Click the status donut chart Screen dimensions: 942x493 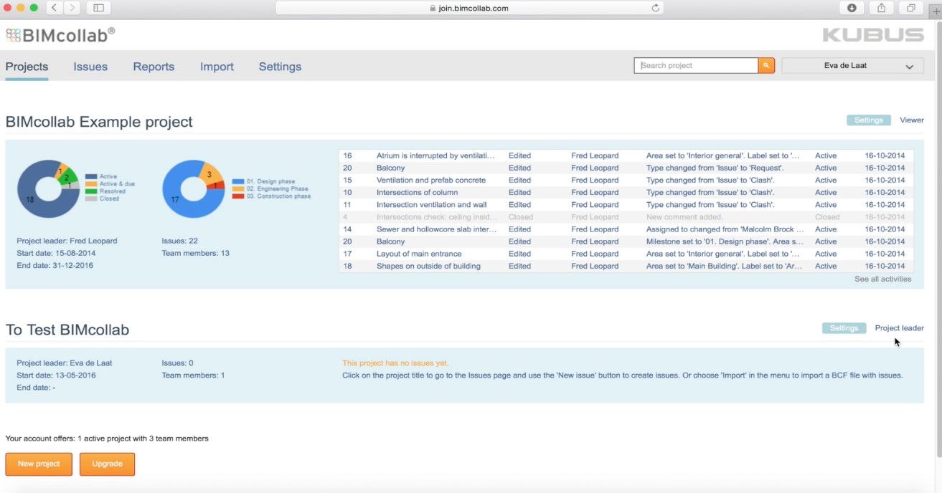pyautogui.click(x=48, y=188)
